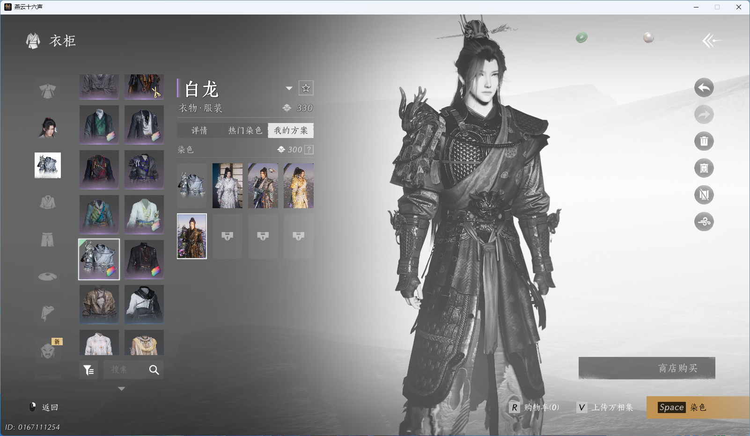
Task: Expand the dropdown arrow beside 白龙
Action: [289, 88]
